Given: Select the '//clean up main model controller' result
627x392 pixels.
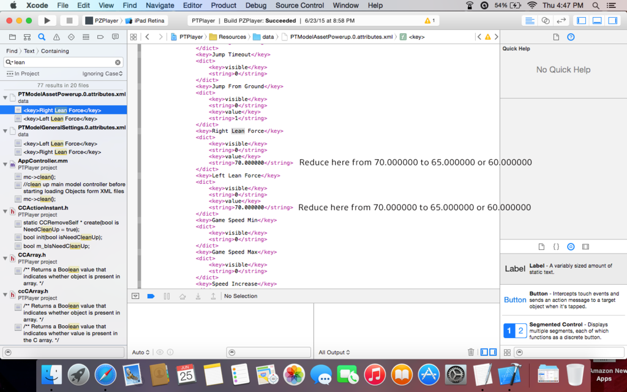Looking at the screenshot, I should 63,187.
